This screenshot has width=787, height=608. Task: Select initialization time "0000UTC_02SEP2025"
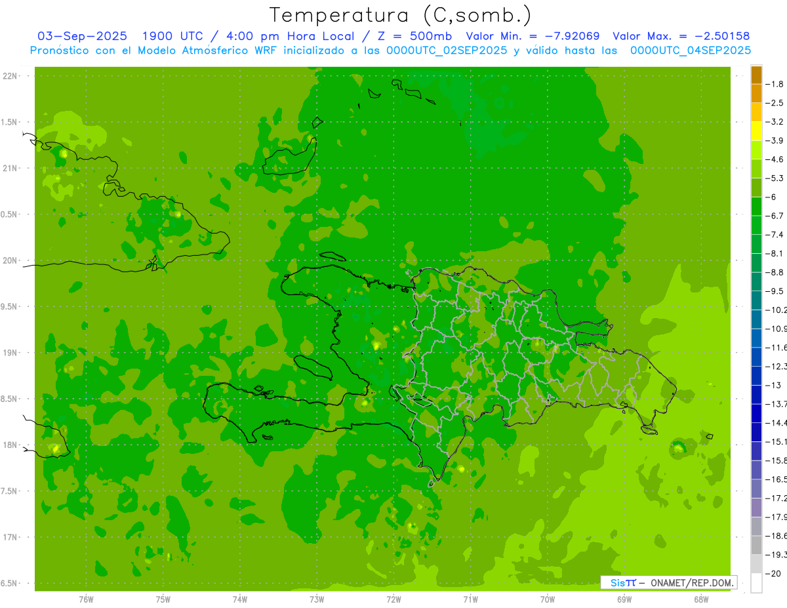click(447, 50)
